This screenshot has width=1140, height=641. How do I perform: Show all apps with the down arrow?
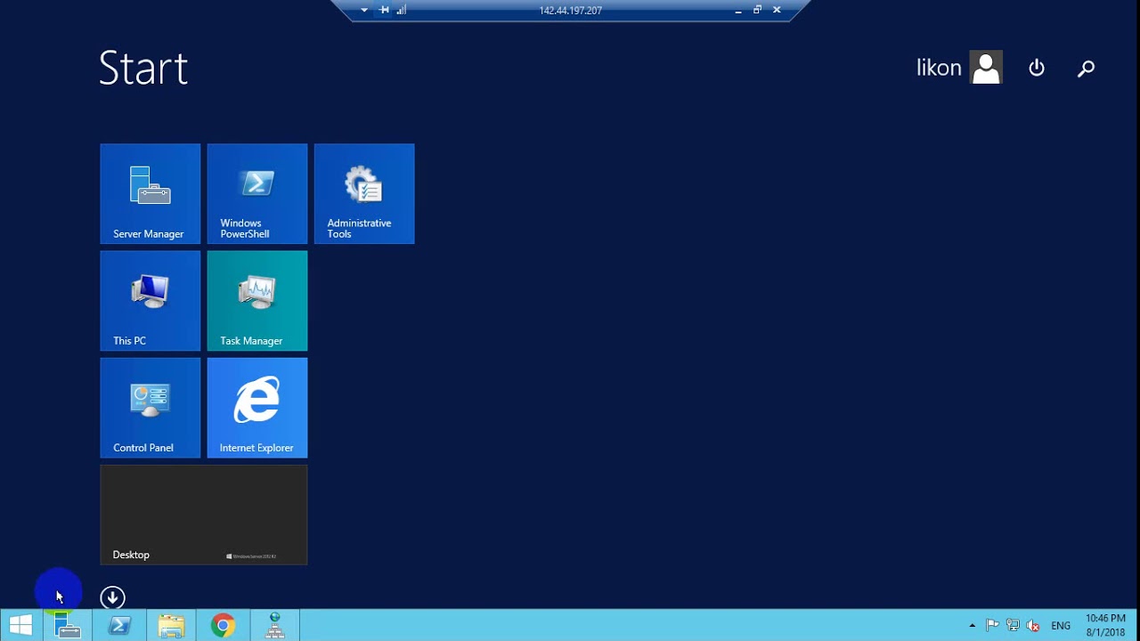pyautogui.click(x=112, y=597)
